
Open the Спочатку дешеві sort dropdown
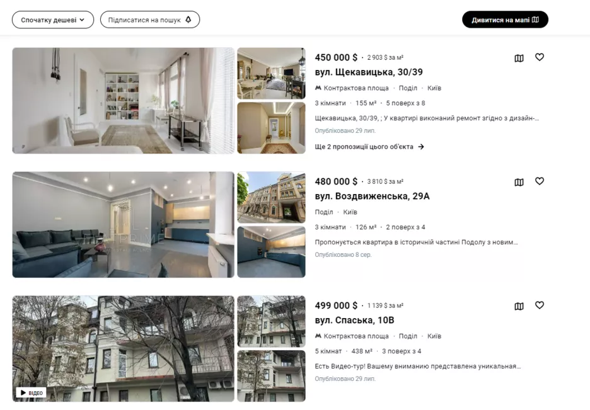tap(53, 20)
